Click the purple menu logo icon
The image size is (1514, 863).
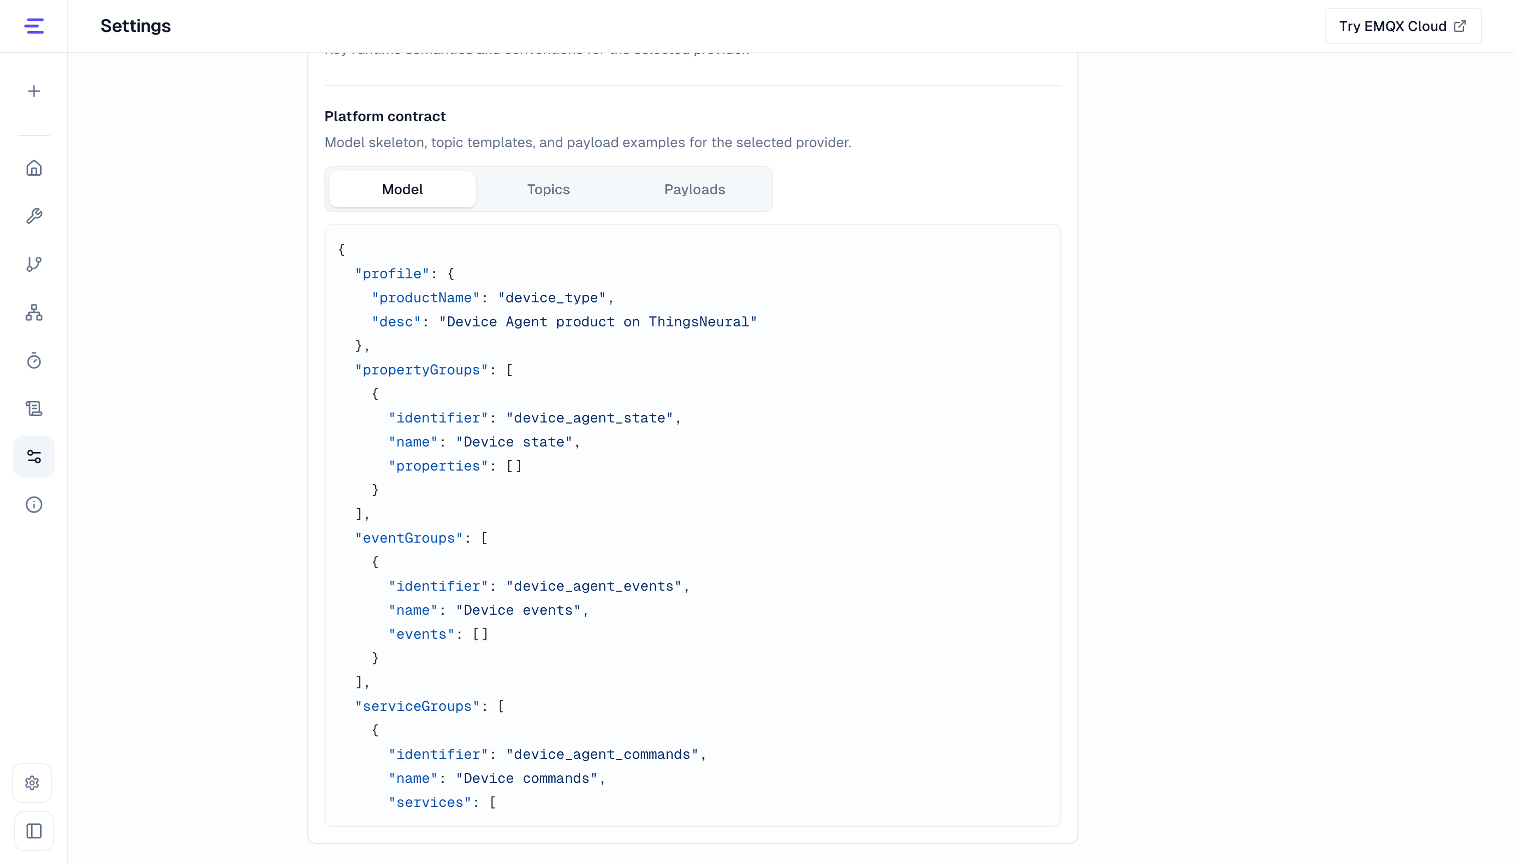point(34,26)
